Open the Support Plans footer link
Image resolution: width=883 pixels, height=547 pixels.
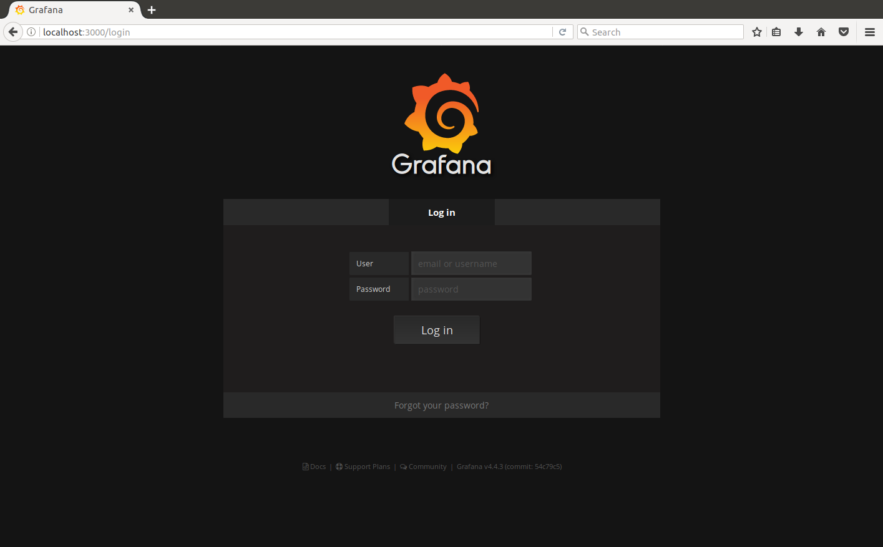pyautogui.click(x=363, y=467)
